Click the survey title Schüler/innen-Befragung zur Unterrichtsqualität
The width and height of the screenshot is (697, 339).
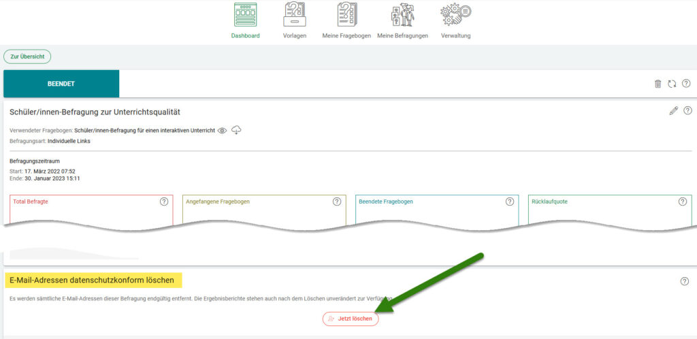click(95, 112)
